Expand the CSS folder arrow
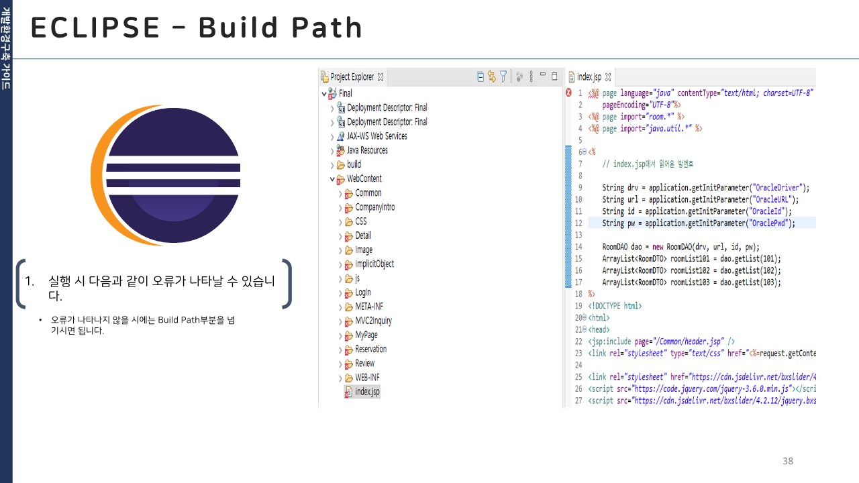 340,222
